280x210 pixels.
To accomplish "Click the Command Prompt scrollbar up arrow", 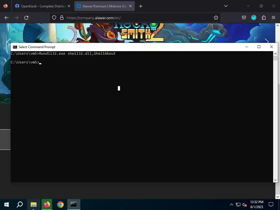I will (x=275, y=53).
